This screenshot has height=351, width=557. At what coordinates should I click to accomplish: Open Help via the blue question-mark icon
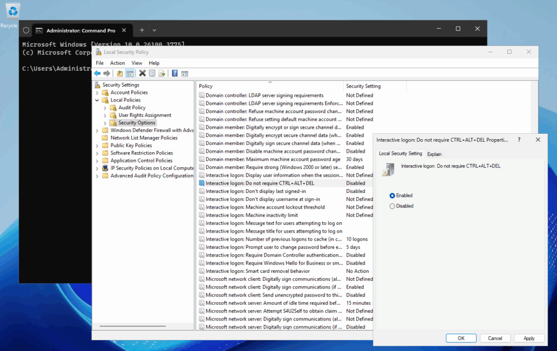pos(175,73)
